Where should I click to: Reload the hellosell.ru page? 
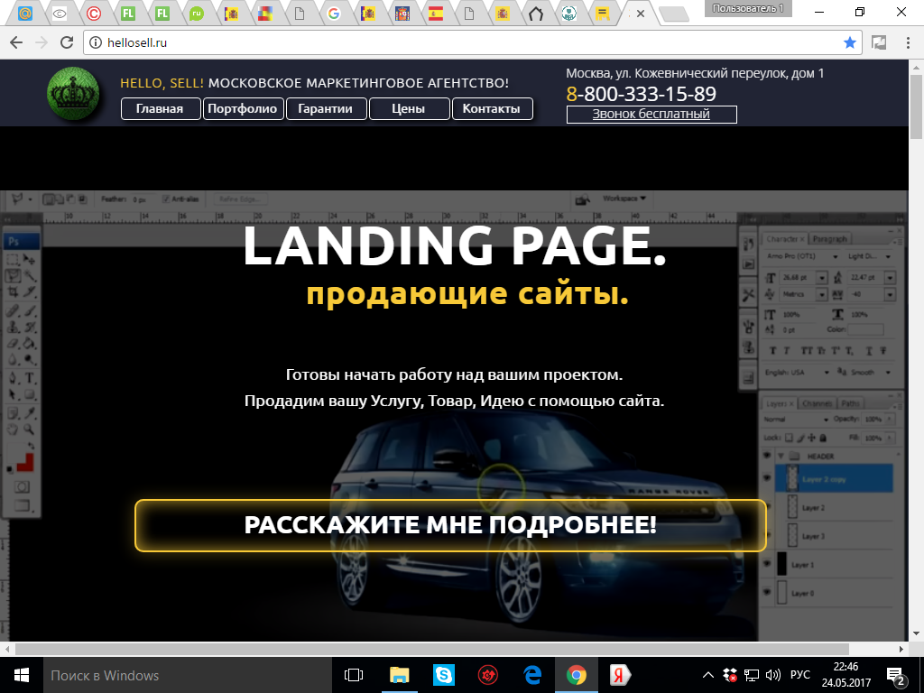tap(67, 42)
